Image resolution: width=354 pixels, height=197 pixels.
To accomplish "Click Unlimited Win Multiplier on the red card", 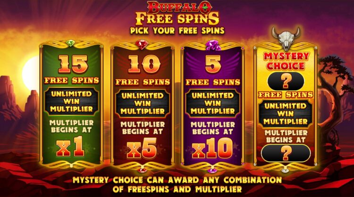I will [x=143, y=103].
